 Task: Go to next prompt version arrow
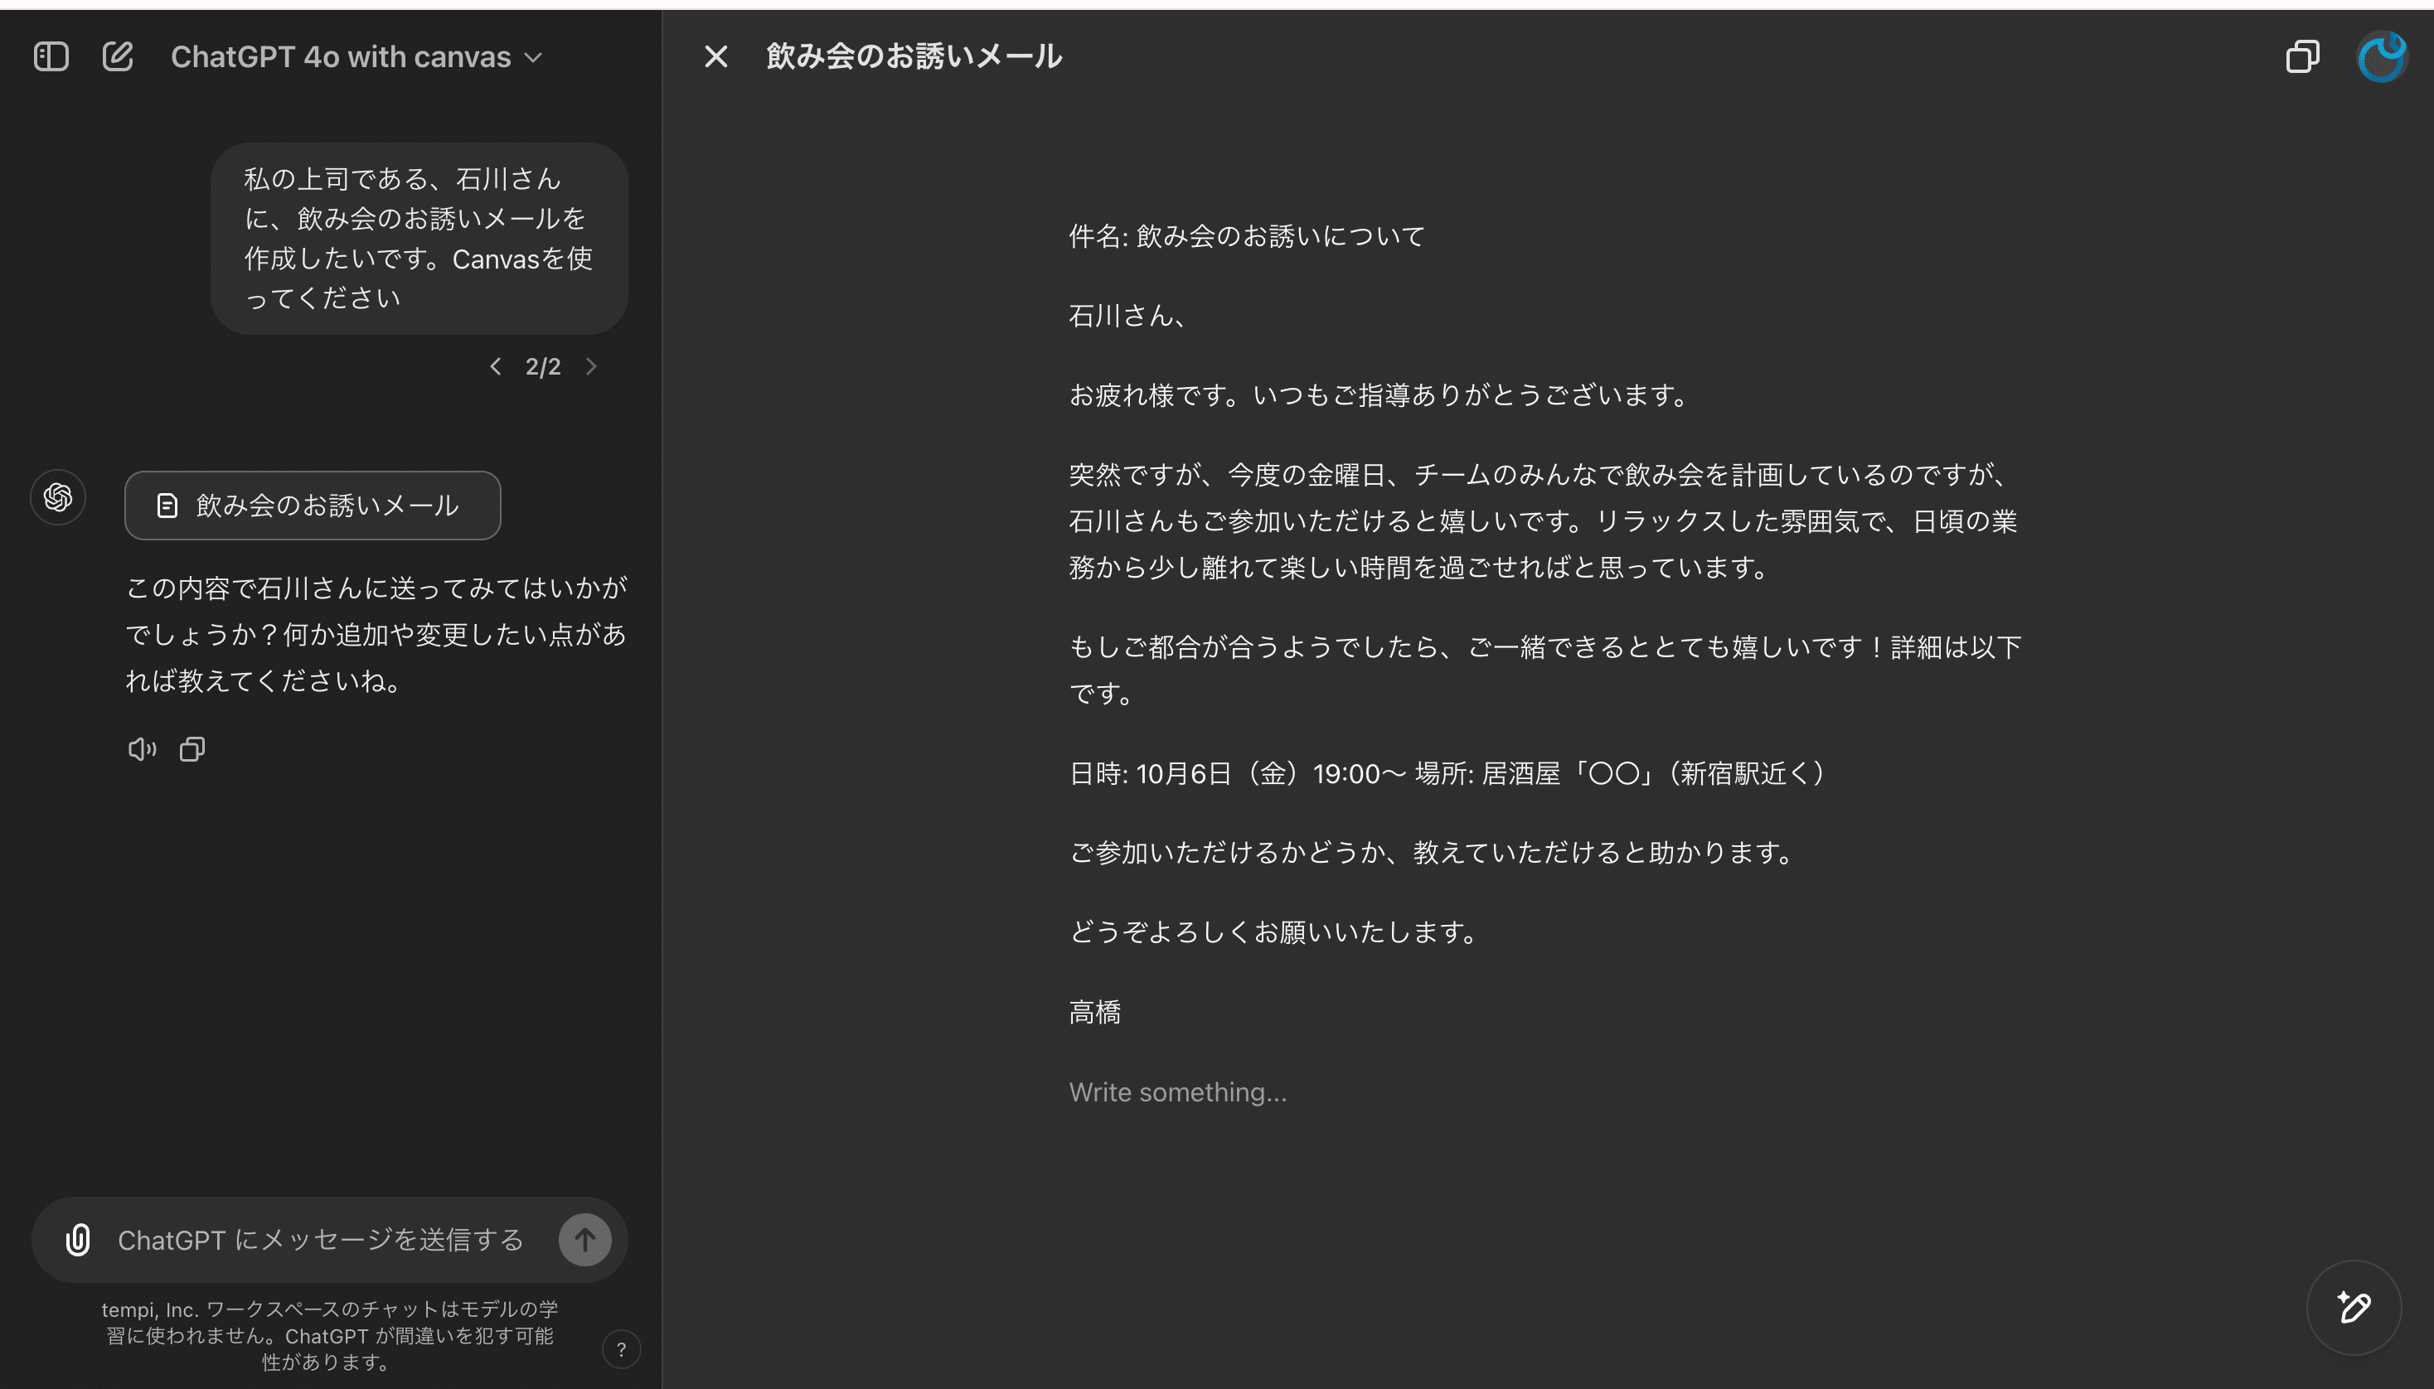[592, 366]
